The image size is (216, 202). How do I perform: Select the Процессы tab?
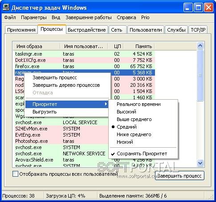52,29
